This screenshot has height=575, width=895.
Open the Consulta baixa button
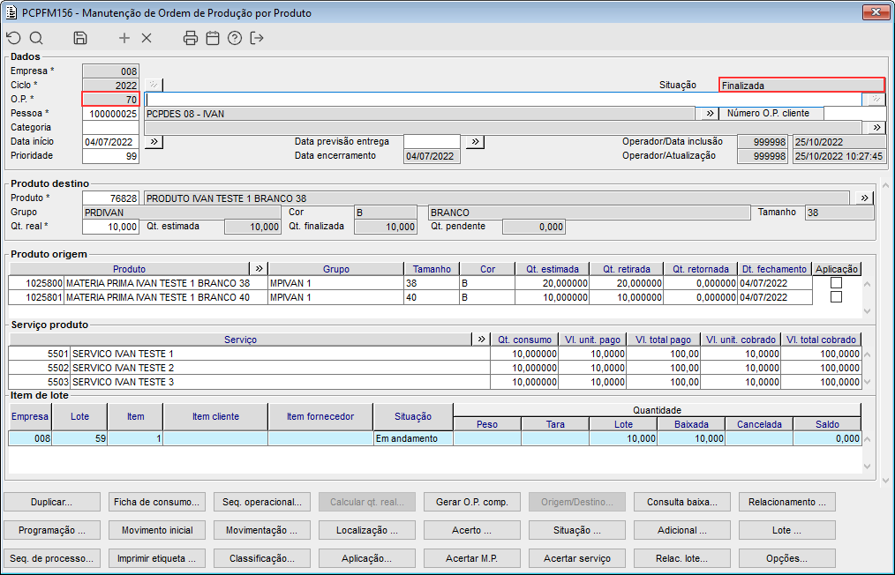pos(681,502)
